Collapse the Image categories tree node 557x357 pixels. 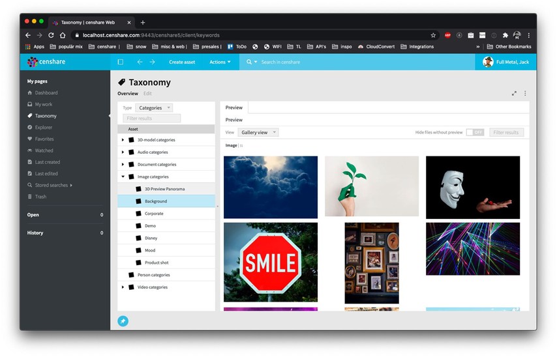tap(123, 177)
